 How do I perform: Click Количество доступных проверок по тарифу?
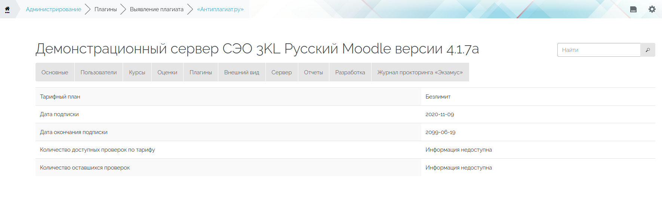point(98,150)
